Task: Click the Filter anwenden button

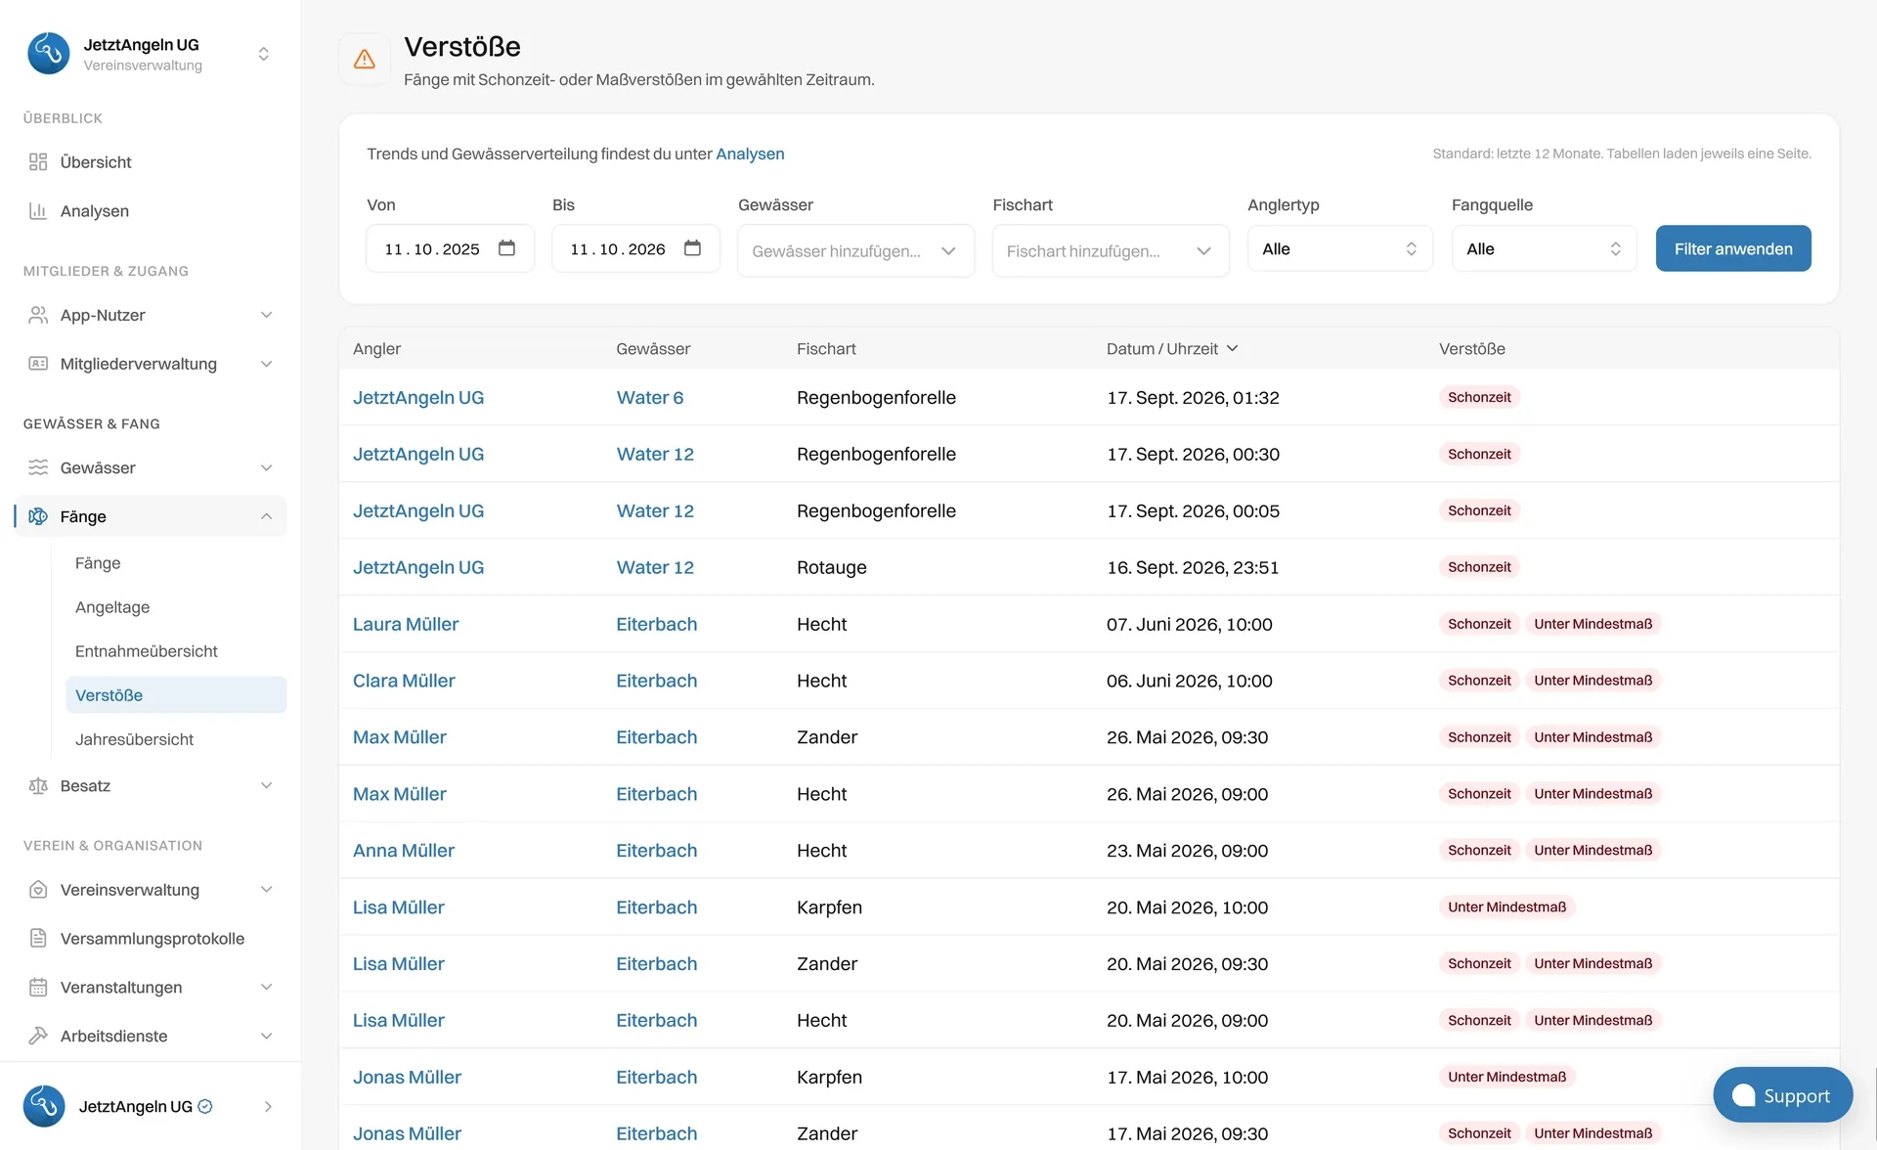Action: point(1732,249)
